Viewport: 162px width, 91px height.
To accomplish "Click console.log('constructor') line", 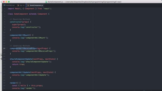I will pyautogui.click(x=26, y=27).
